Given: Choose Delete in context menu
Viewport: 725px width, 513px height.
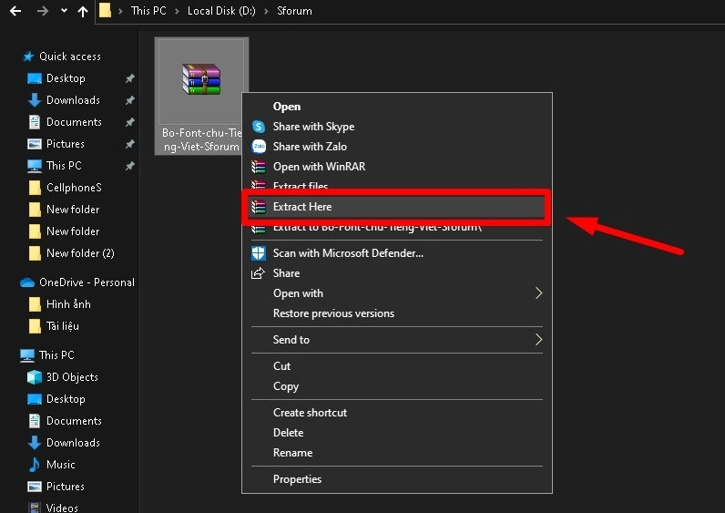Looking at the screenshot, I should pos(288,433).
